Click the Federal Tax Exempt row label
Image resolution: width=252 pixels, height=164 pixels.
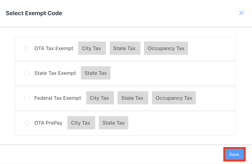click(58, 98)
